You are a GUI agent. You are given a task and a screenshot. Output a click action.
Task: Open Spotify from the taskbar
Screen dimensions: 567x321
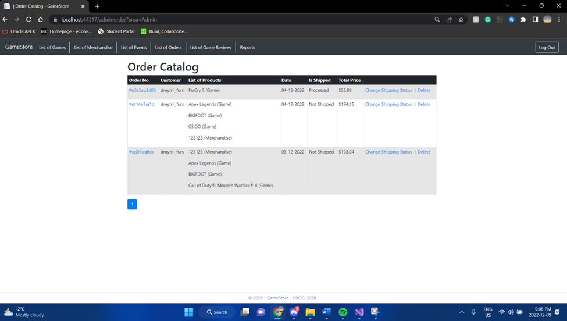[343, 312]
